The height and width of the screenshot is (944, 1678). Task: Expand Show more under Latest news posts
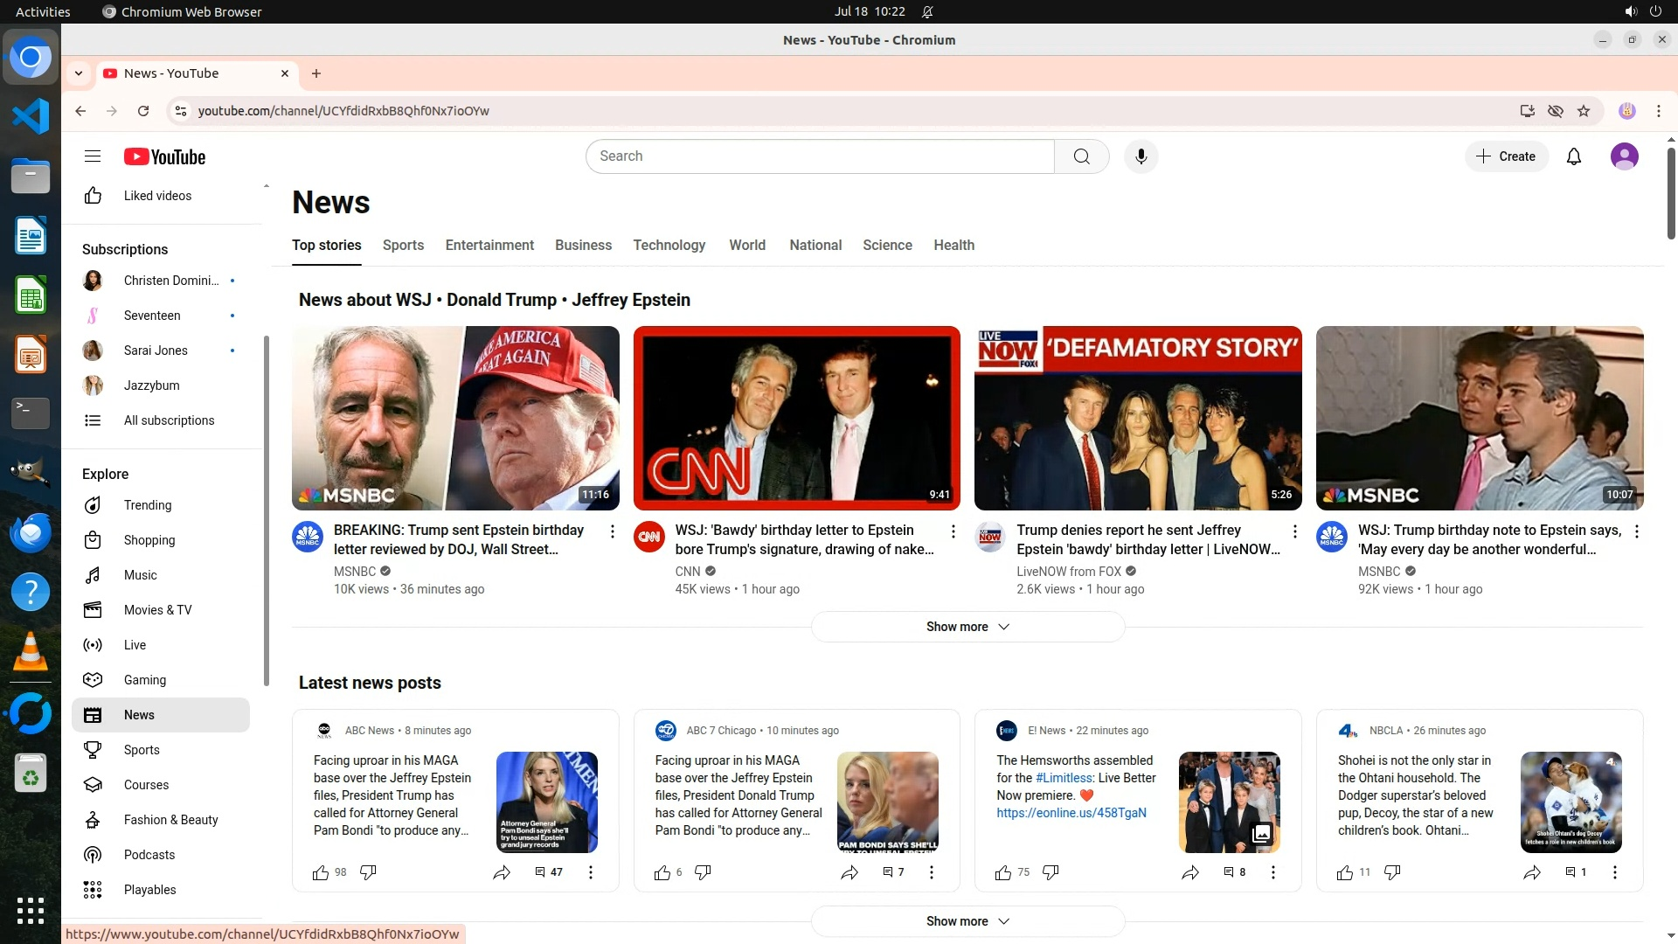click(x=967, y=921)
